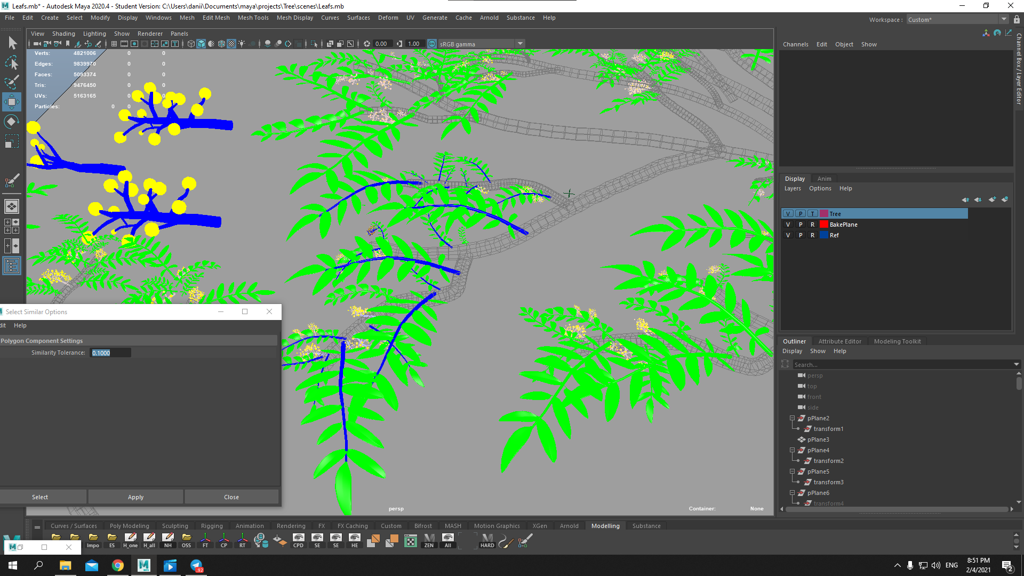Toggle film gate display
1024x576 pixels.
124,44
